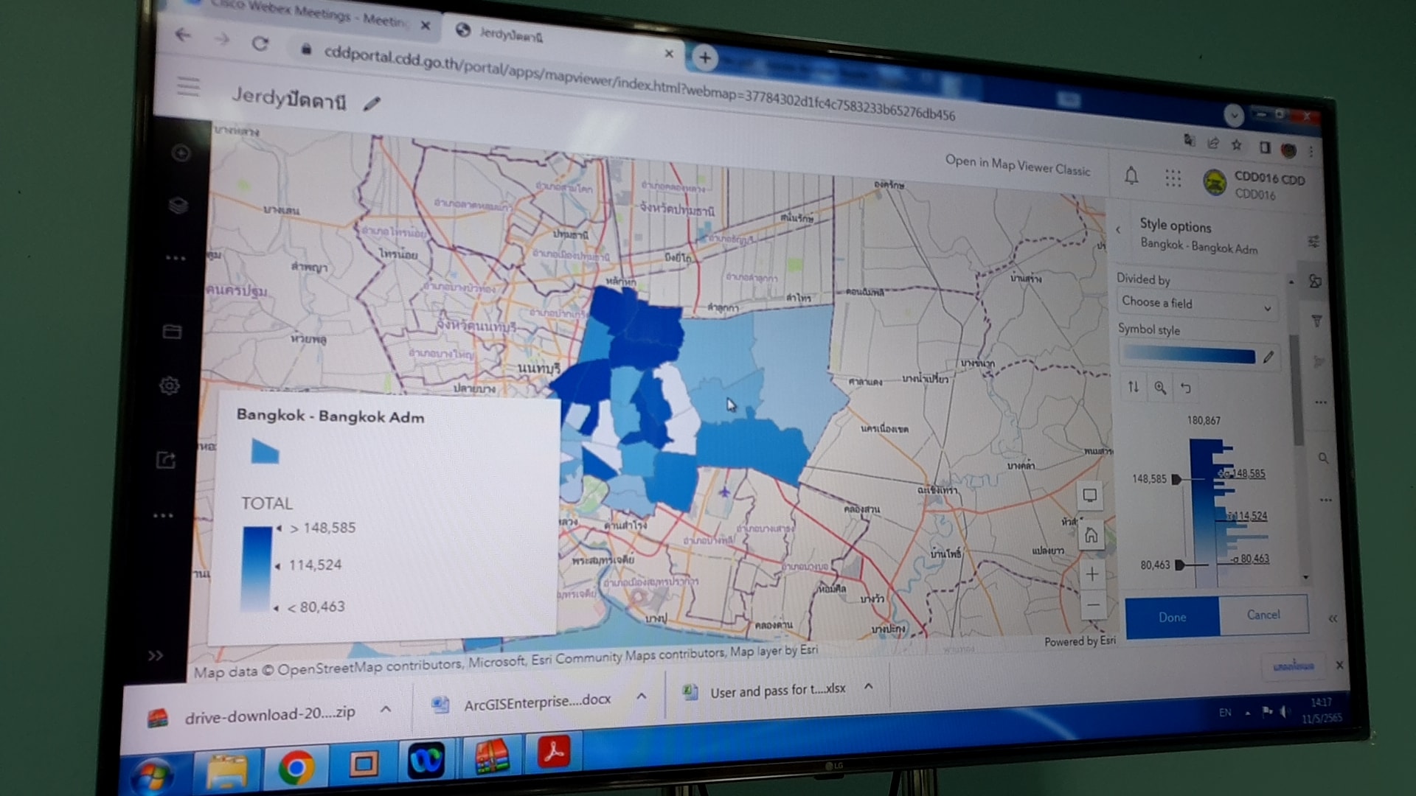Open the Choose a field dropdown

click(x=1195, y=304)
